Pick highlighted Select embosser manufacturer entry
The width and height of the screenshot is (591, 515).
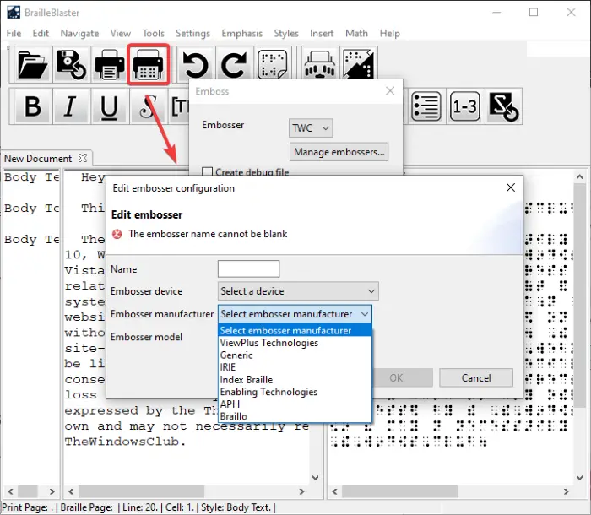coord(295,330)
